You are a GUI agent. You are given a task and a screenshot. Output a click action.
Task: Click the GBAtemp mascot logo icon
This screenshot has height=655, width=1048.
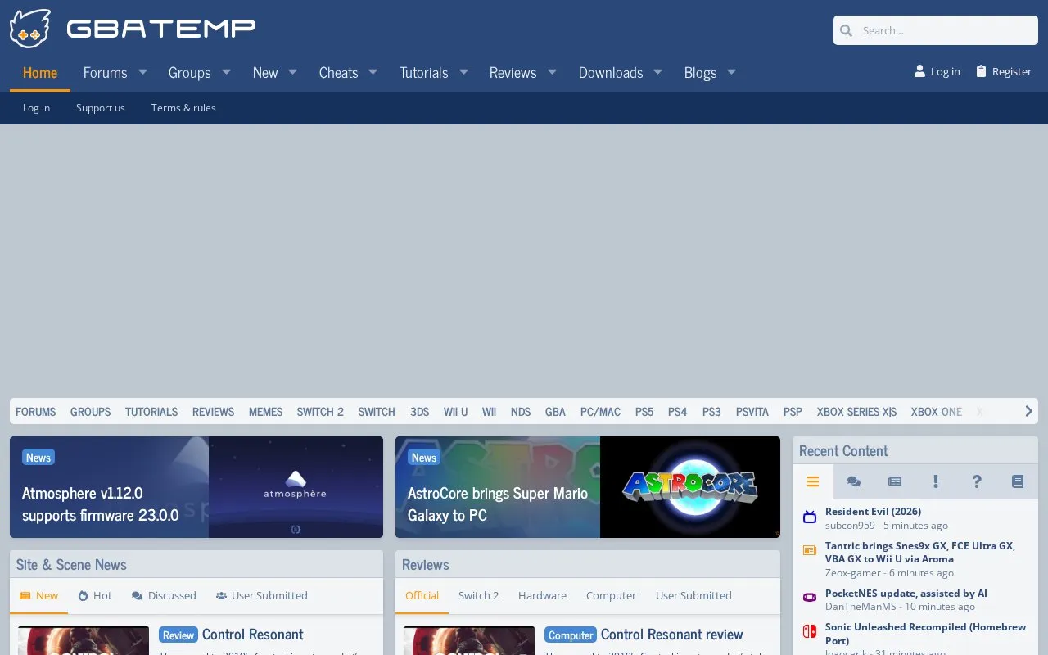click(30, 29)
